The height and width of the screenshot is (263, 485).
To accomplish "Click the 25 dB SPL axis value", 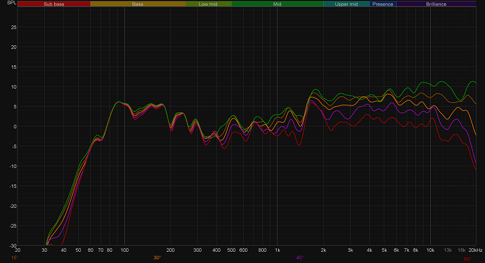I will click(14, 27).
